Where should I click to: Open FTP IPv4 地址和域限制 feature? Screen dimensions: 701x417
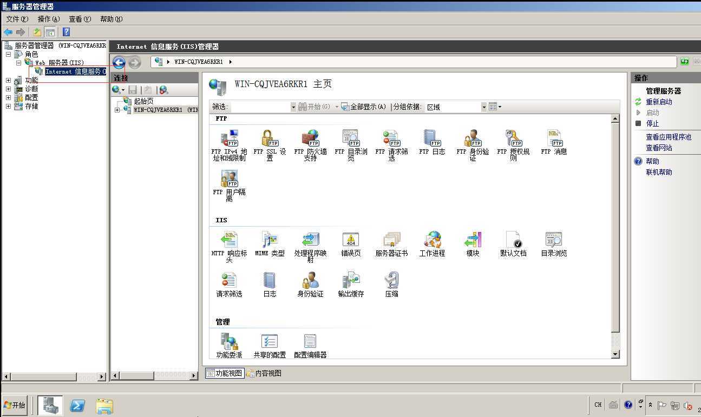click(229, 144)
